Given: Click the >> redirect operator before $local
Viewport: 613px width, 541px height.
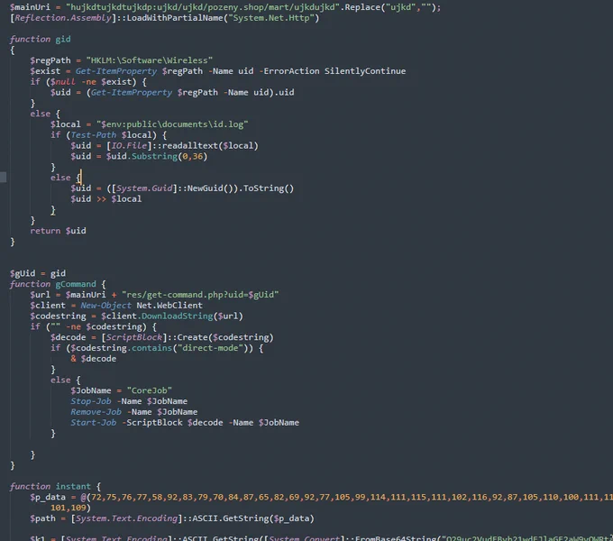Looking at the screenshot, I should coord(101,199).
